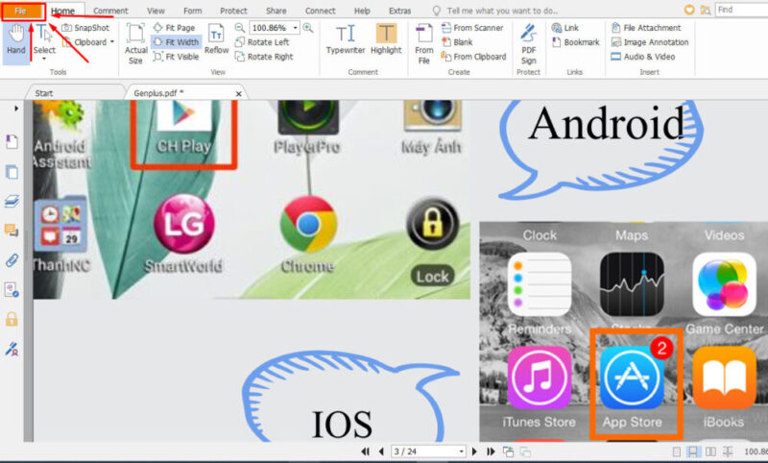Switch to the Protect ribbon tab
This screenshot has width=768, height=463.
click(233, 11)
